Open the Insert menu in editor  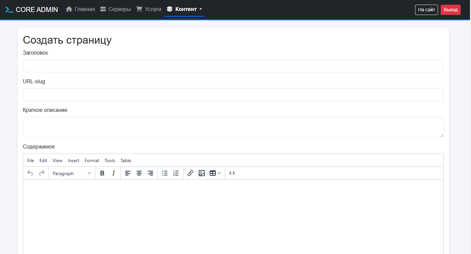[x=74, y=160]
